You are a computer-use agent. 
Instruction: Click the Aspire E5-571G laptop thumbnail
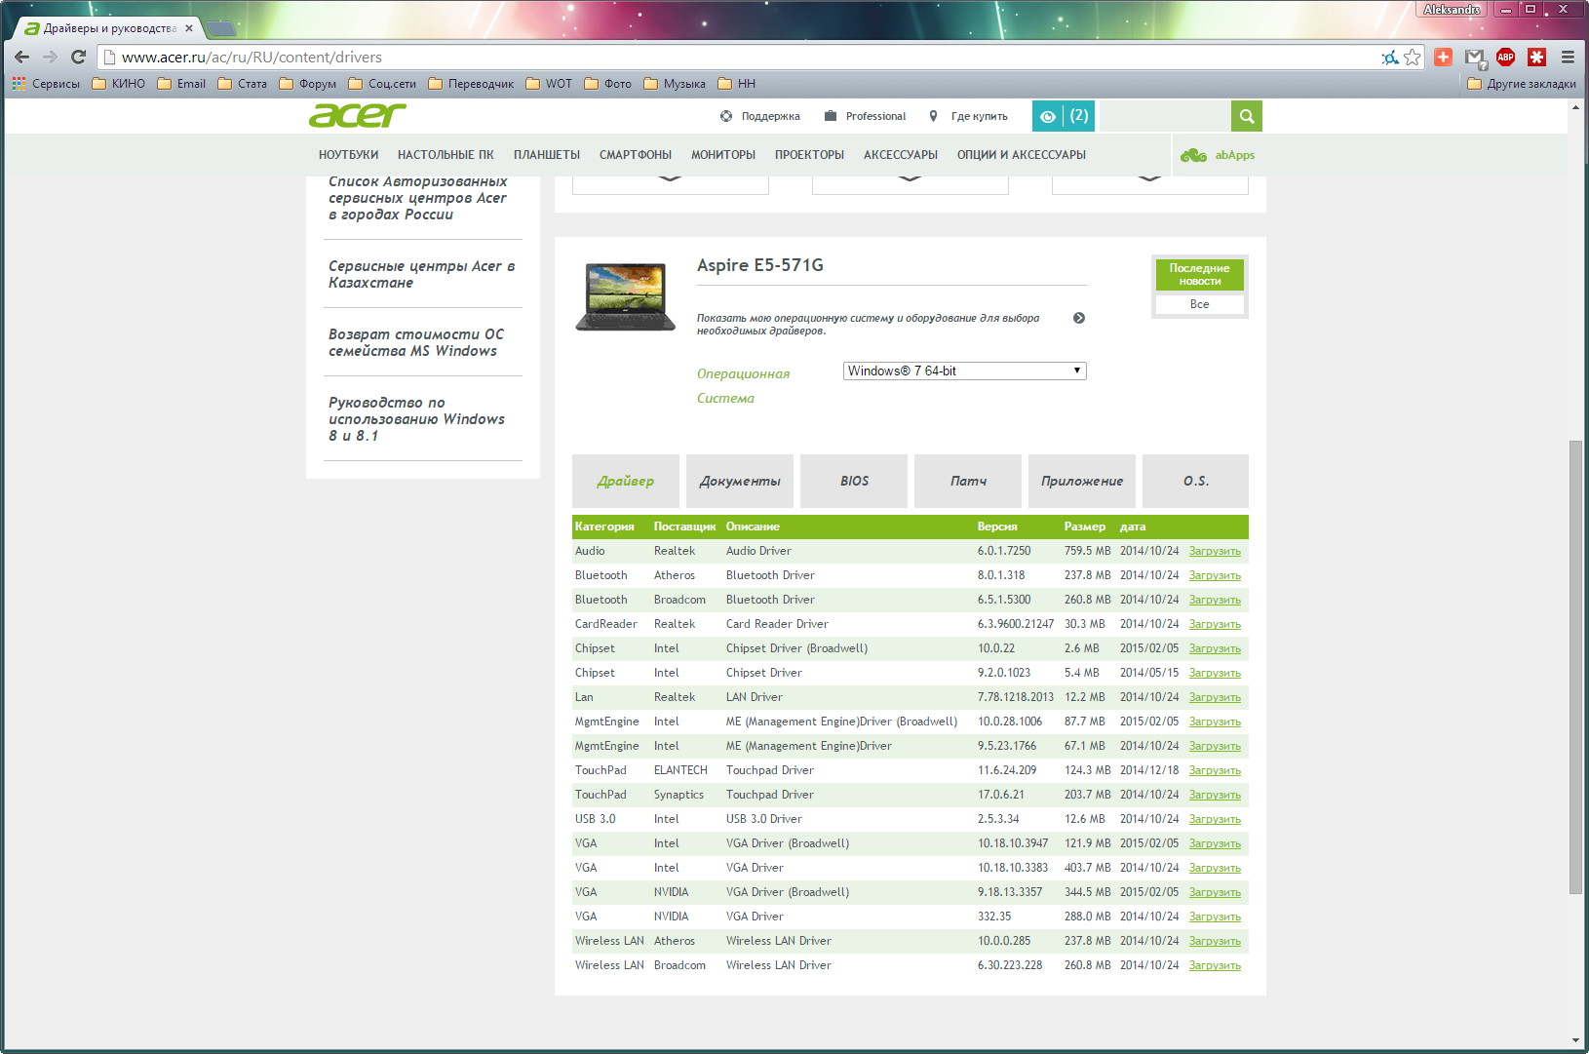click(x=625, y=296)
